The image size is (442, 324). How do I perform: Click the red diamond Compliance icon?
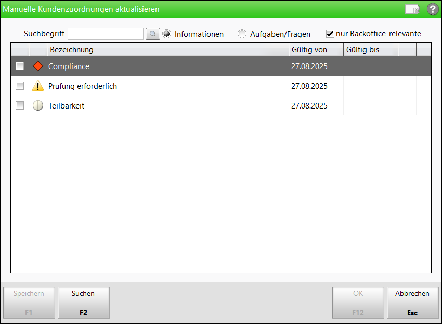coord(38,66)
